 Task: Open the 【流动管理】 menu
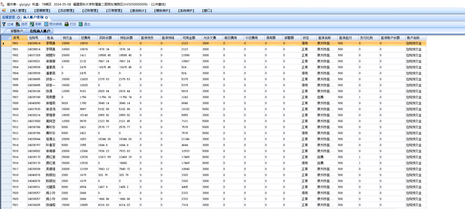point(66,11)
